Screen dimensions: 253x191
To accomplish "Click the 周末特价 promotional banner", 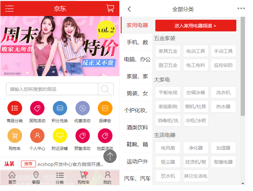I will [60, 46].
